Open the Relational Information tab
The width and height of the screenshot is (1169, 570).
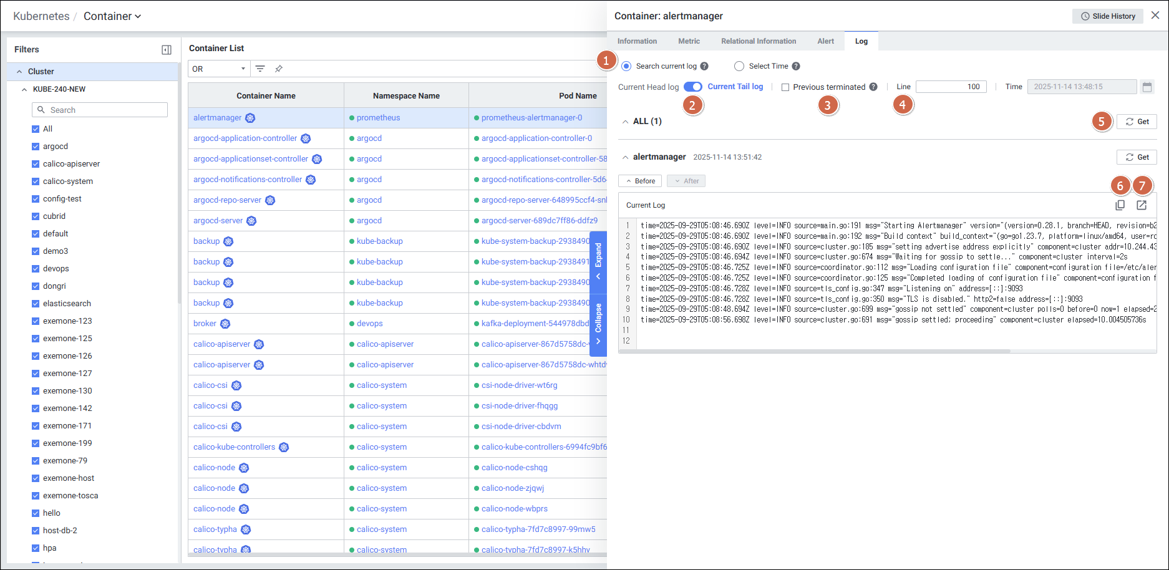(x=758, y=41)
